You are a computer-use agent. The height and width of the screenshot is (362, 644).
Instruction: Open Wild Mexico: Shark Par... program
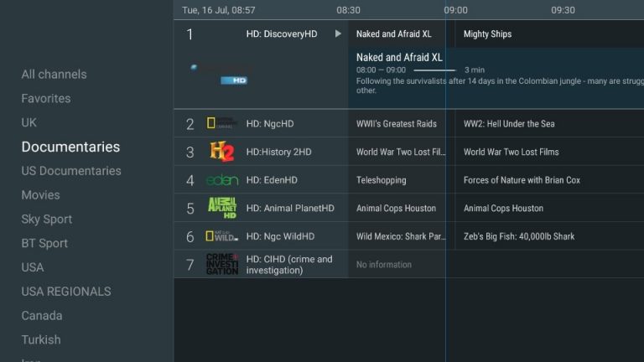coord(401,236)
